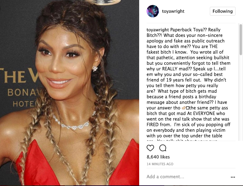Open toyawright username in post header
Image resolution: width=243 pixels, height=186 pixels.
point(173,11)
